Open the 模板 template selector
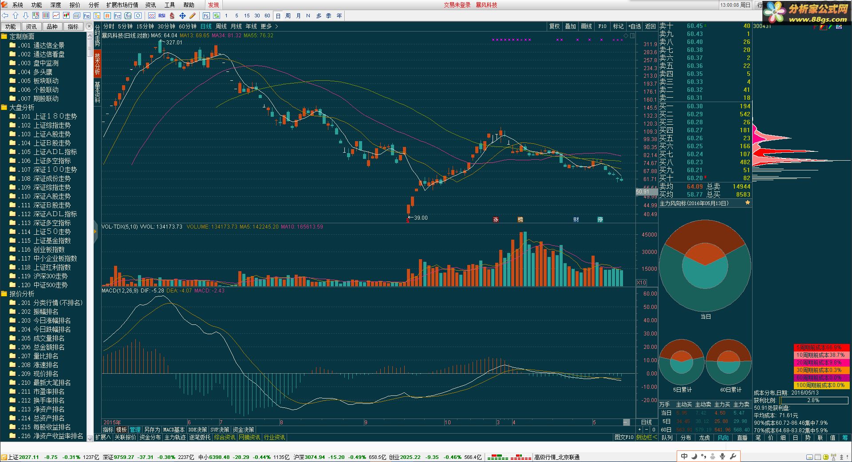This screenshot has width=852, height=462. pyautogui.click(x=122, y=430)
